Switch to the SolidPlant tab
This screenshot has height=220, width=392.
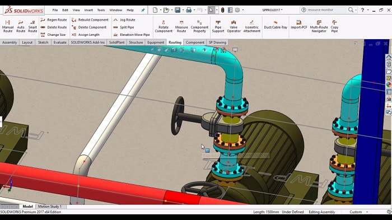pyautogui.click(x=116, y=42)
